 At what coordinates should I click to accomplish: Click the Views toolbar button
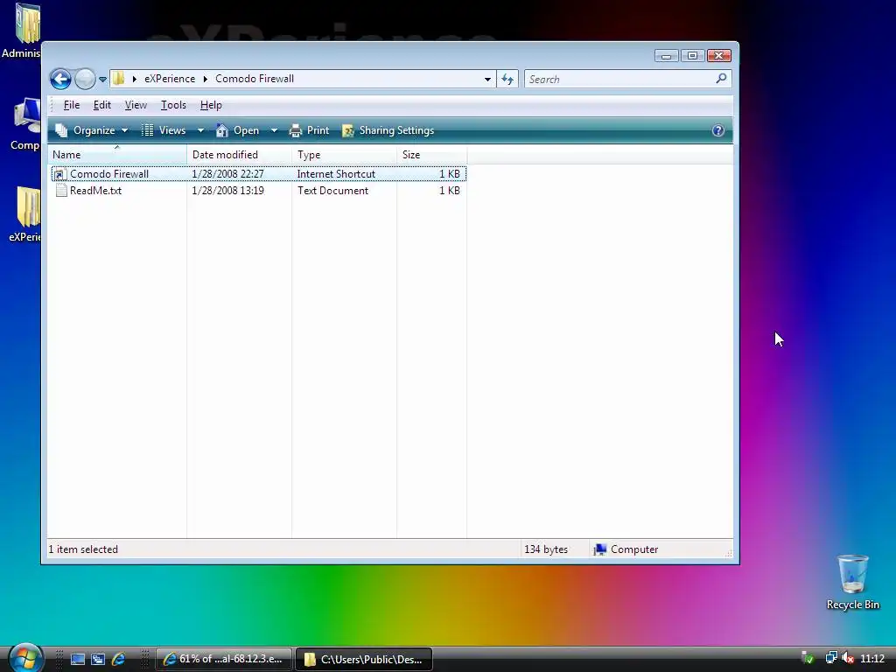point(164,130)
